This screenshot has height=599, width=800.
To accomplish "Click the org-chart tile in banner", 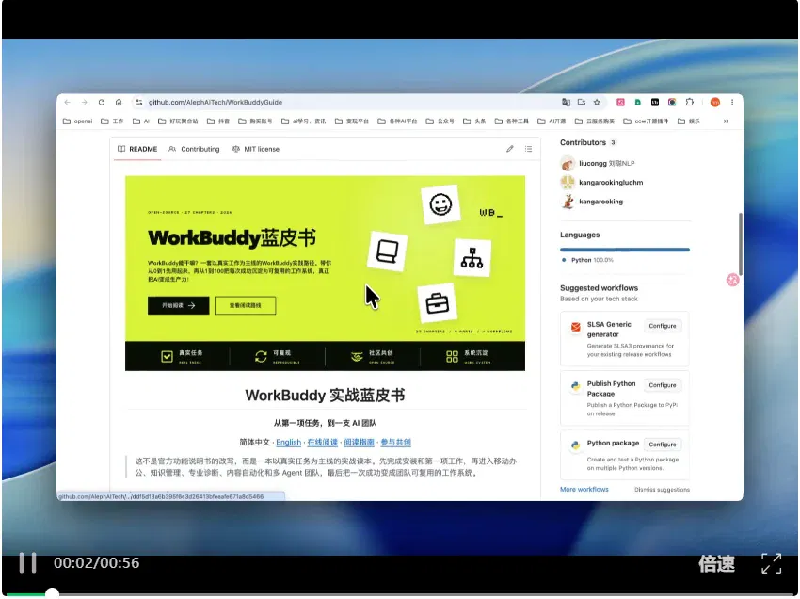I will tap(472, 258).
